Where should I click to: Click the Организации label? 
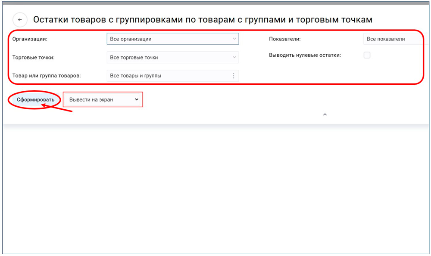[30, 39]
